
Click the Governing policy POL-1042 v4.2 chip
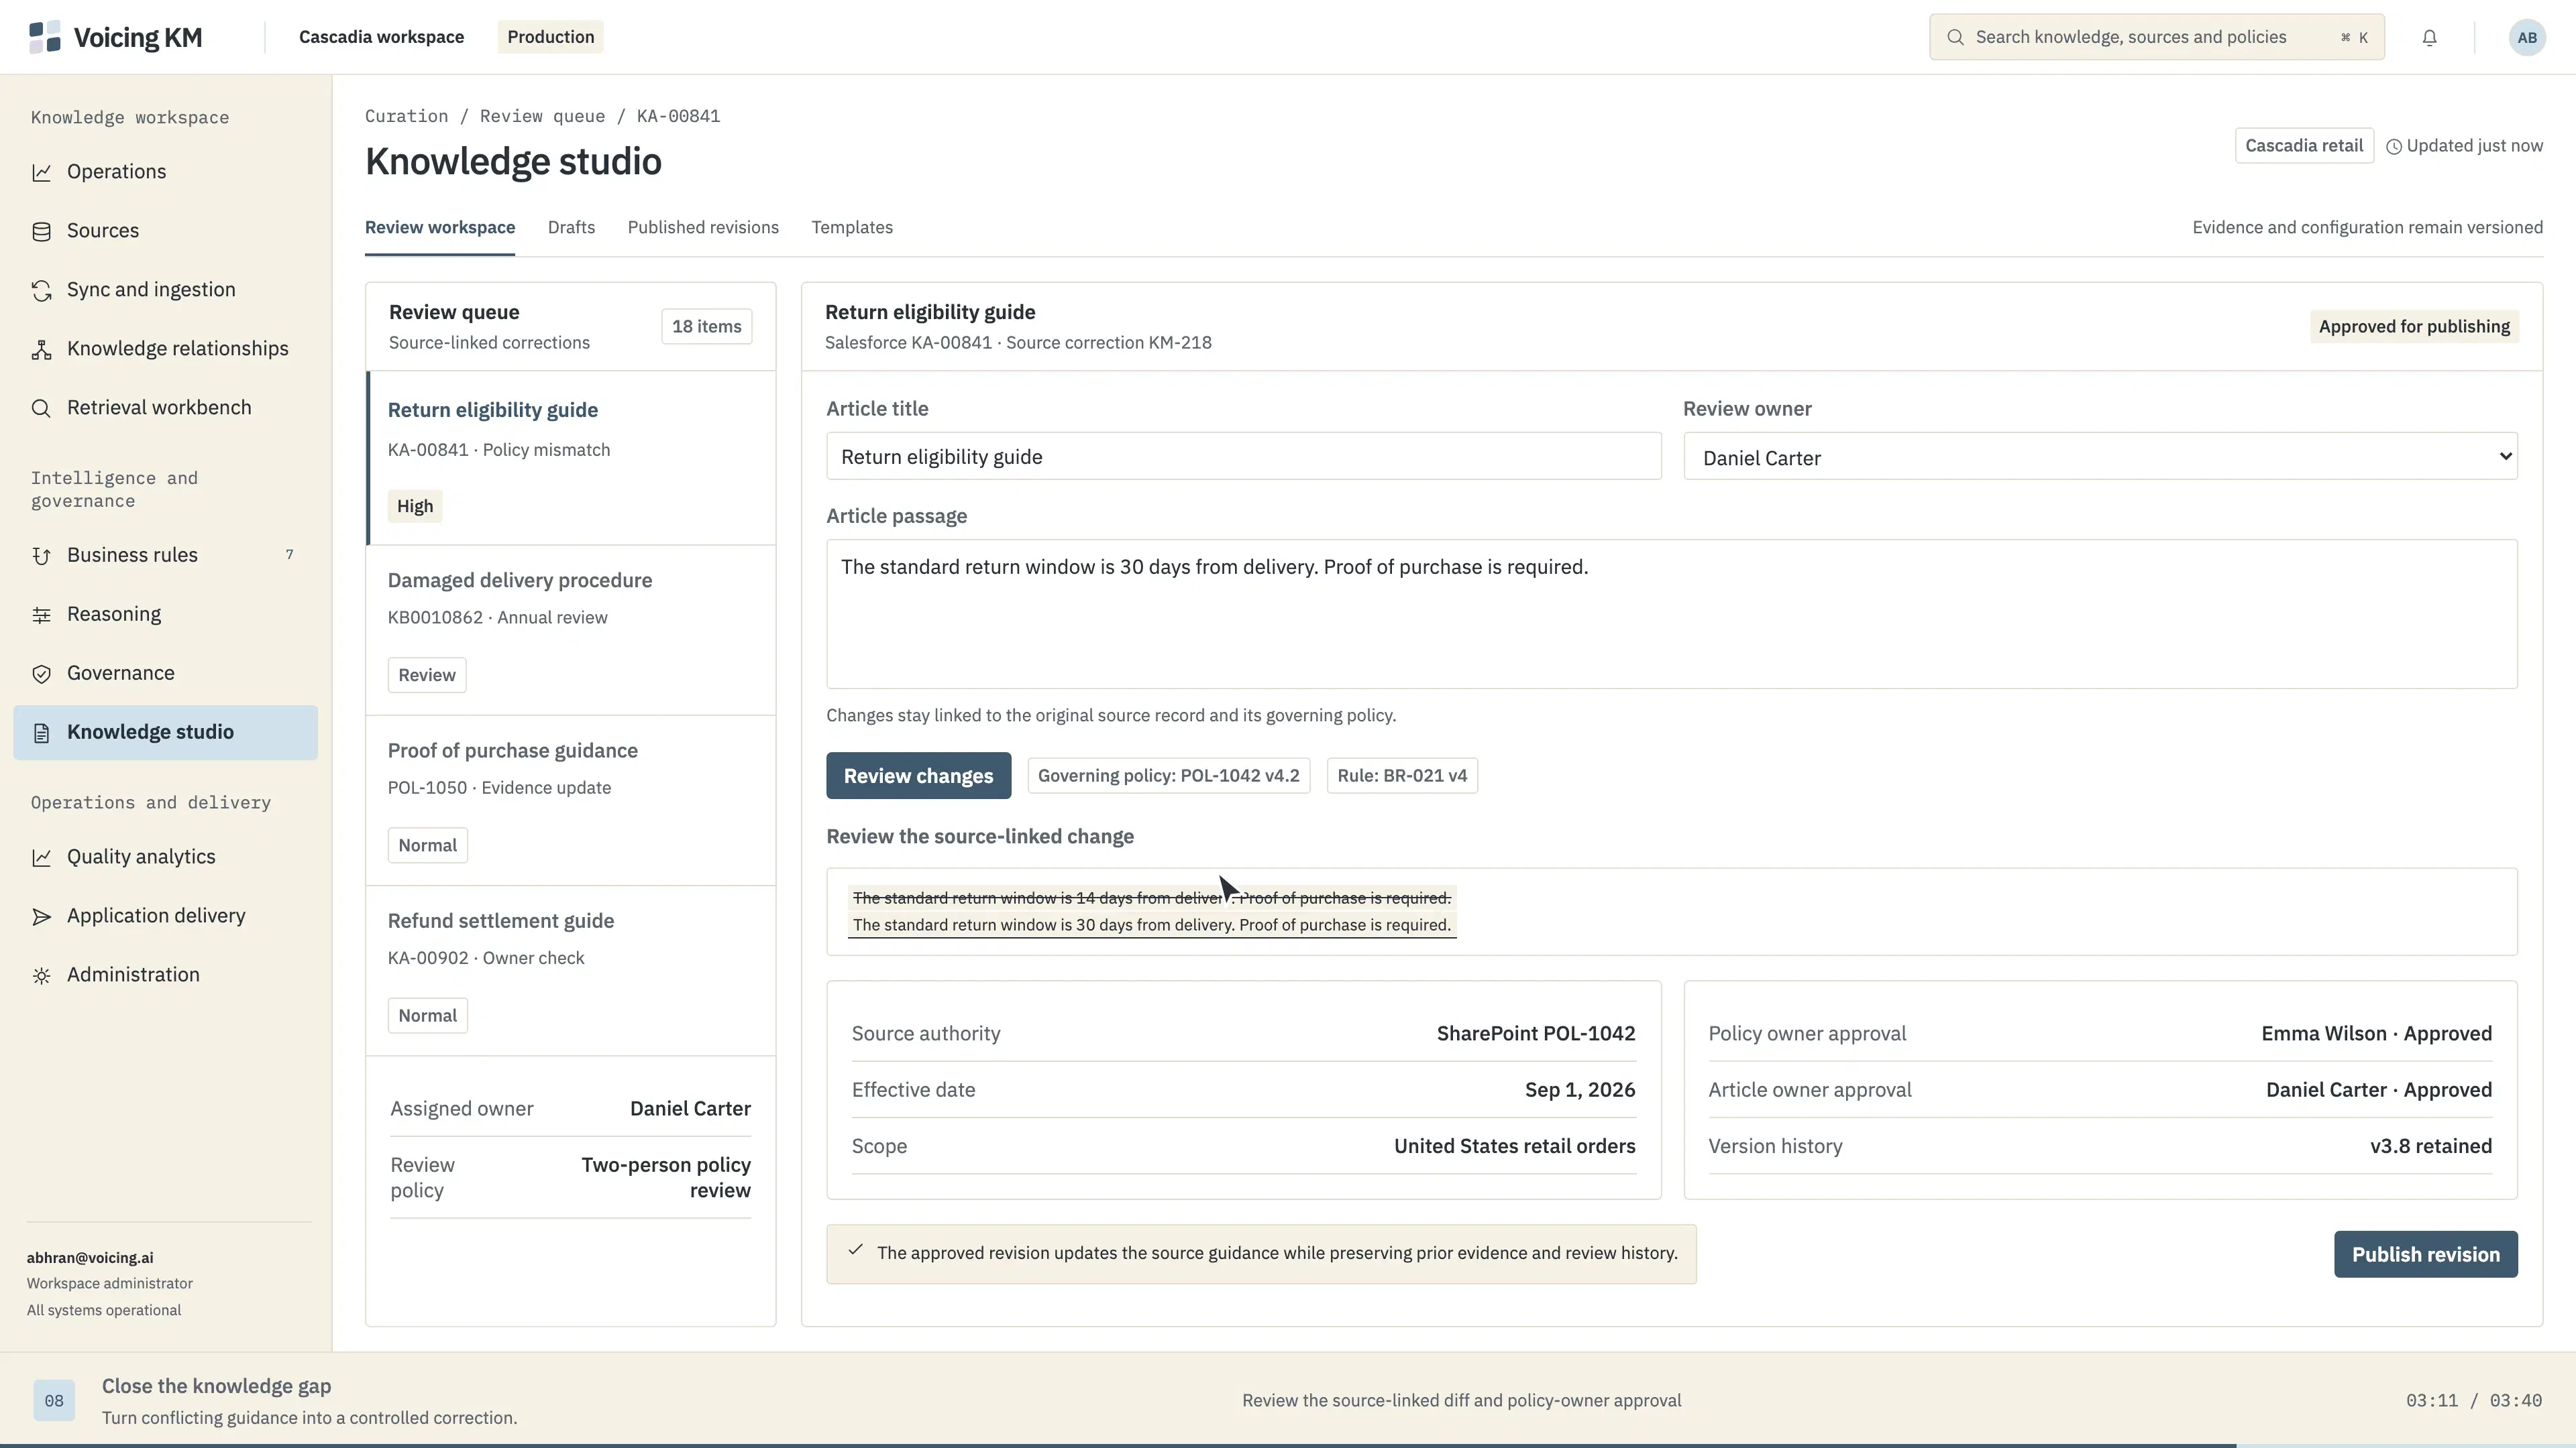pyautogui.click(x=1168, y=776)
